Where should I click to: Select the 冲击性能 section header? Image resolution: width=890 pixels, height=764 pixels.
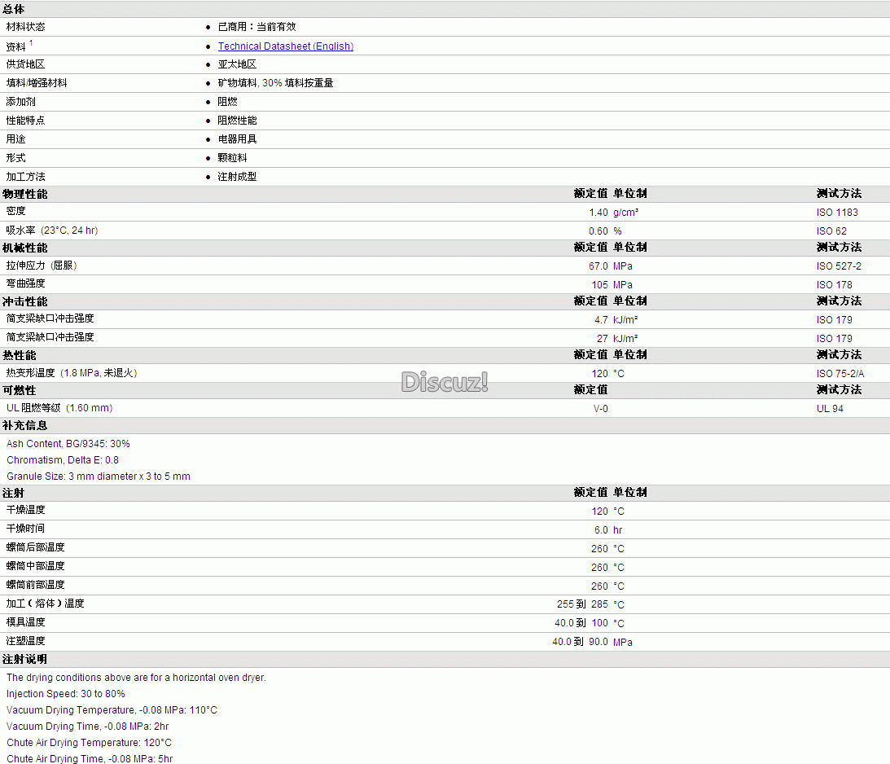pos(25,302)
